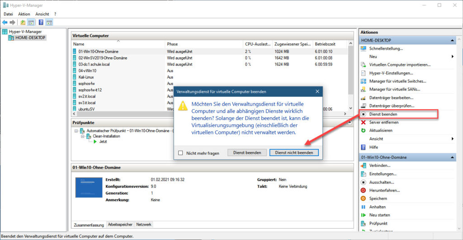The image size is (463, 240).
Task: Click the red Herunterfahren icon
Action: [364, 190]
